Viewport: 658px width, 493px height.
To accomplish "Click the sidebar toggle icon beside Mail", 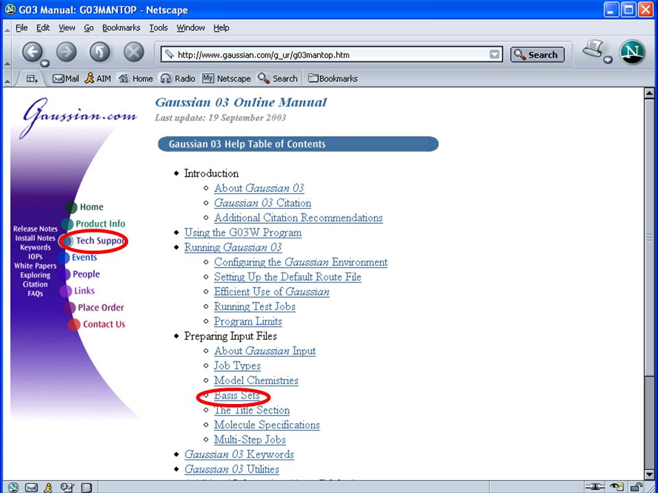I will point(32,78).
